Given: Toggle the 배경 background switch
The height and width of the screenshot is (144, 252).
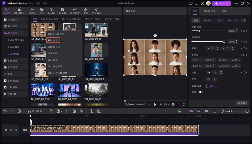Looking at the screenshot, I should [201, 92].
